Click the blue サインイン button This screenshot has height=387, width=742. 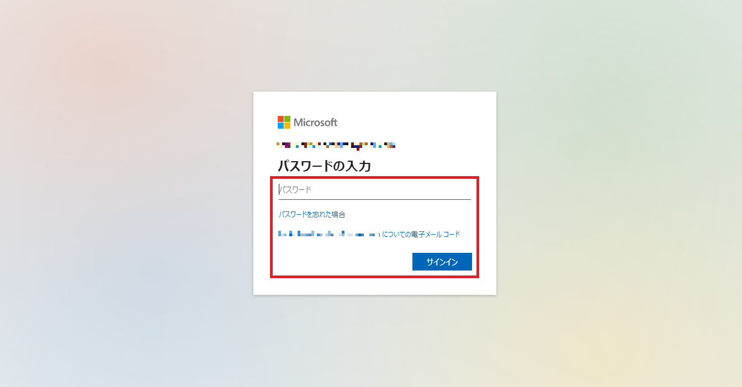[x=442, y=262]
